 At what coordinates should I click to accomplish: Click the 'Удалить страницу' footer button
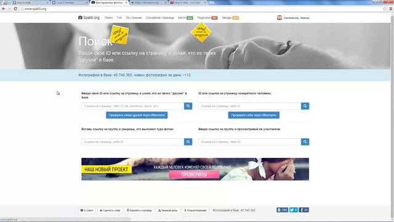tap(139, 210)
